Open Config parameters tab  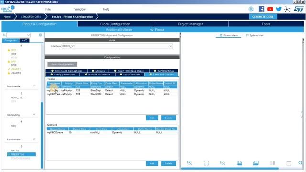pos(63,75)
